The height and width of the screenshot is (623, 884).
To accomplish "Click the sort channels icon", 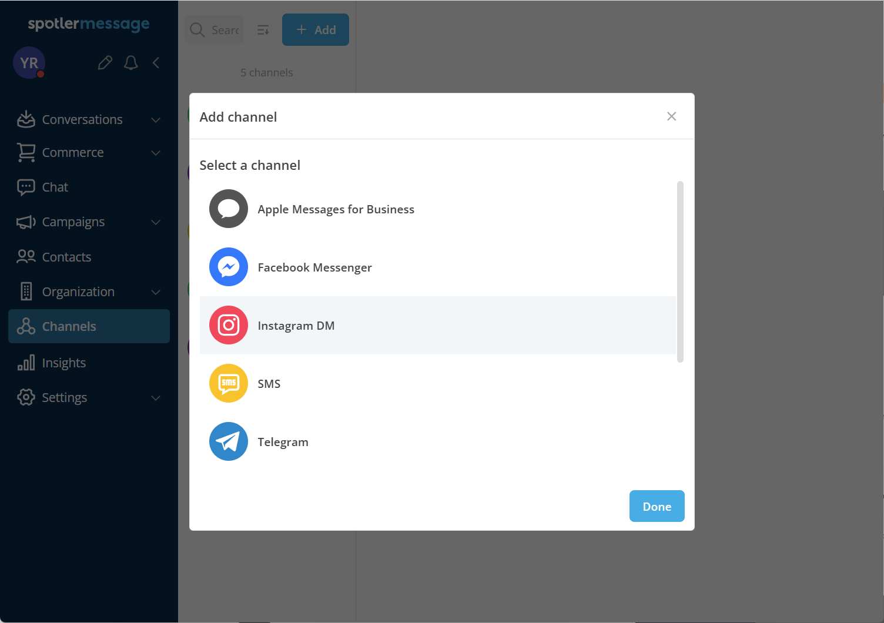I will [263, 29].
